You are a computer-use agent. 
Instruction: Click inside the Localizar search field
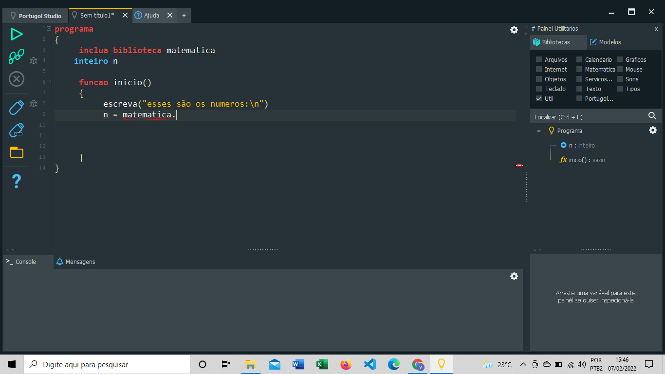(584, 116)
